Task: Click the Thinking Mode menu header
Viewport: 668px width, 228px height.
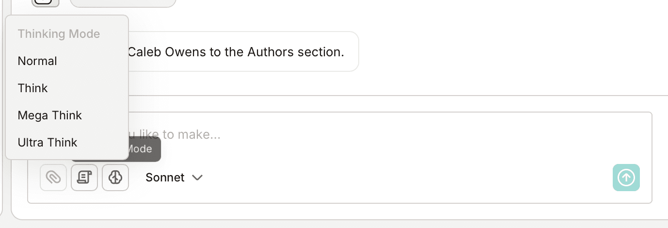Action: (59, 34)
